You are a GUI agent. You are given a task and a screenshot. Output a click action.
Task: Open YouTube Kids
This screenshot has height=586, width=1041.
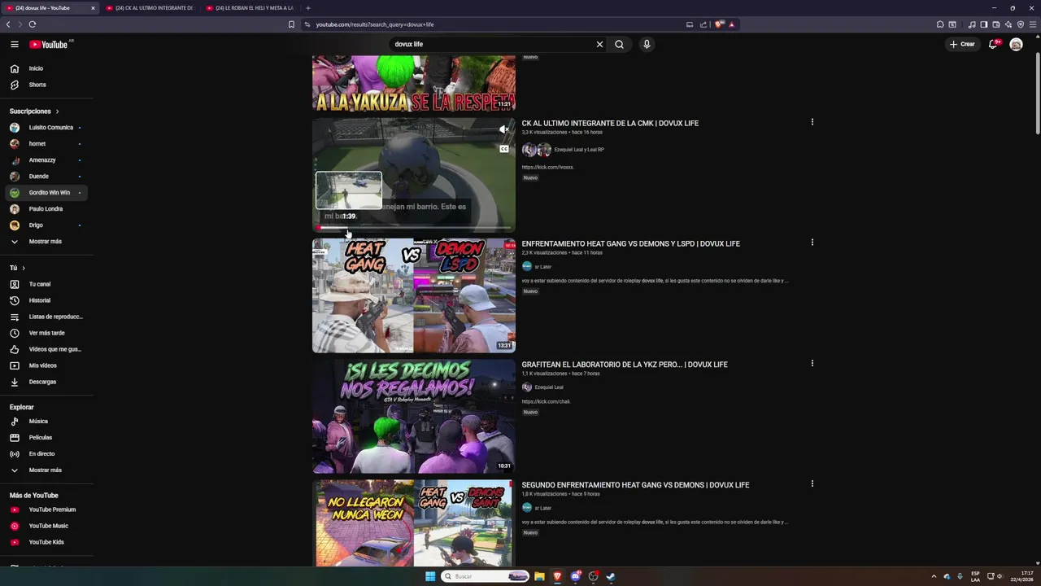[49, 542]
